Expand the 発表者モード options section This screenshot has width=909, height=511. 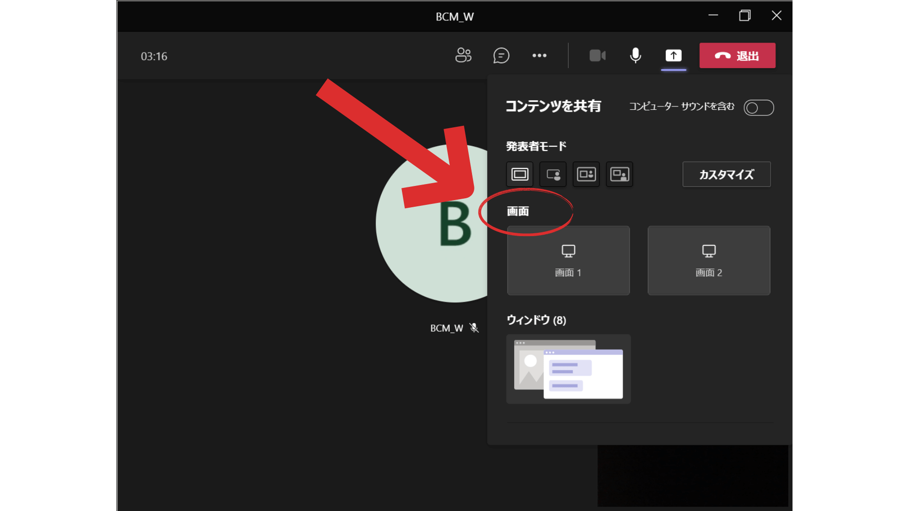(x=536, y=146)
